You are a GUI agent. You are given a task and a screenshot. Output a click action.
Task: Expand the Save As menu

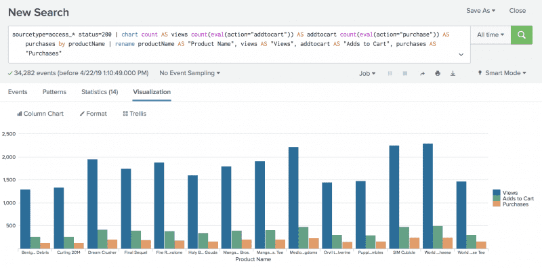click(480, 11)
